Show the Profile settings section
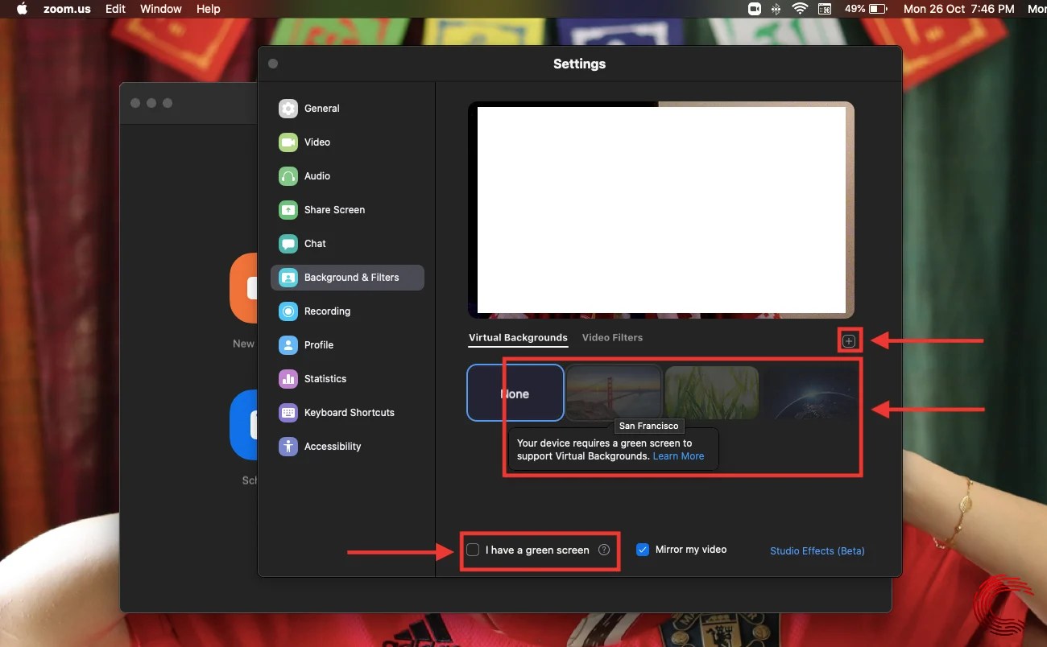Screen dimensions: 1047x647 pos(347,345)
